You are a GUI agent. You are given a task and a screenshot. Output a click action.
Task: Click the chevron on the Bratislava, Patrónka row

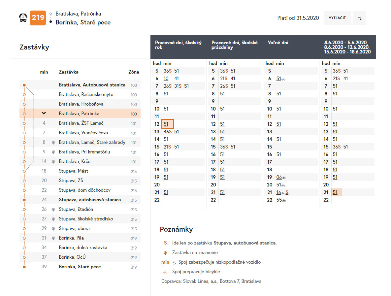click(x=44, y=114)
